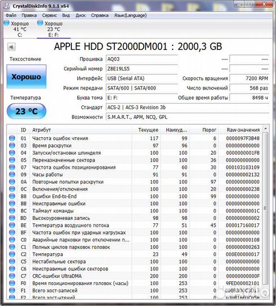Click the 23 °C temperature button
The image size is (276, 306).
27,111
